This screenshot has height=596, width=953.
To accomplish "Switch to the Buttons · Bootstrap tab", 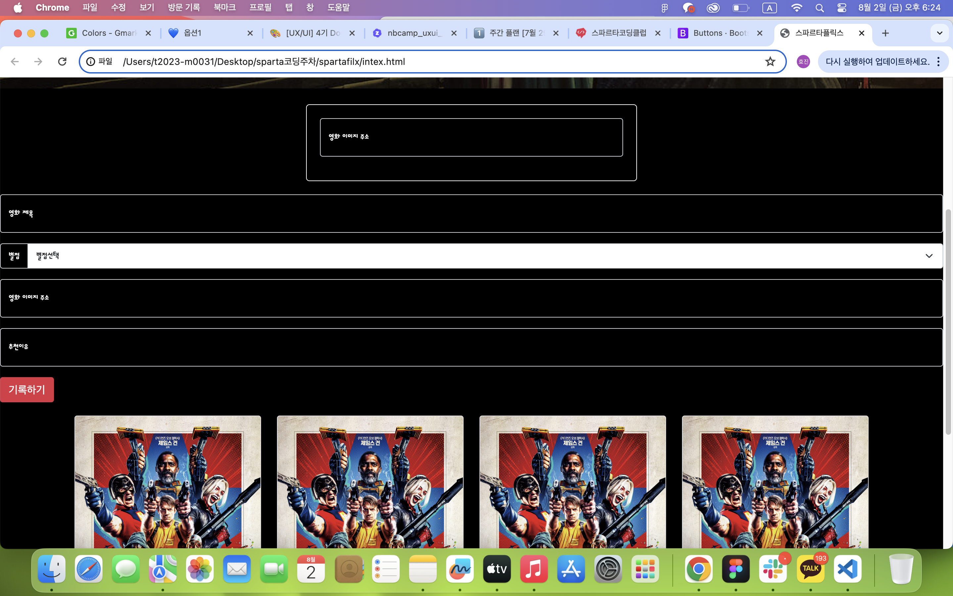I will point(720,33).
